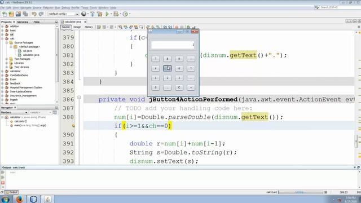The image size is (361, 203).
Task: Switch to the Java app in taskbar
Action: pyautogui.click(x=47, y=199)
